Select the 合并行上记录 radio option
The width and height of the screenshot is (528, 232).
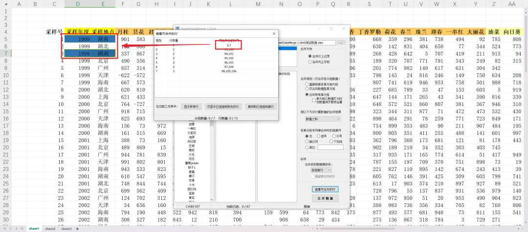click(310, 56)
